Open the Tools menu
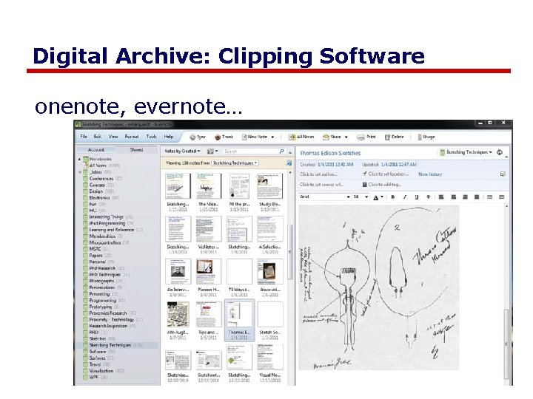The height and width of the screenshot is (399, 533). click(151, 137)
